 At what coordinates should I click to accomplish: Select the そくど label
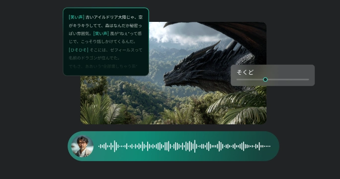[x=245, y=72]
